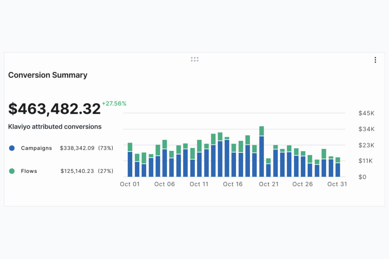Click the first bar above Oct 01
This screenshot has width=389, height=259.
(131, 159)
